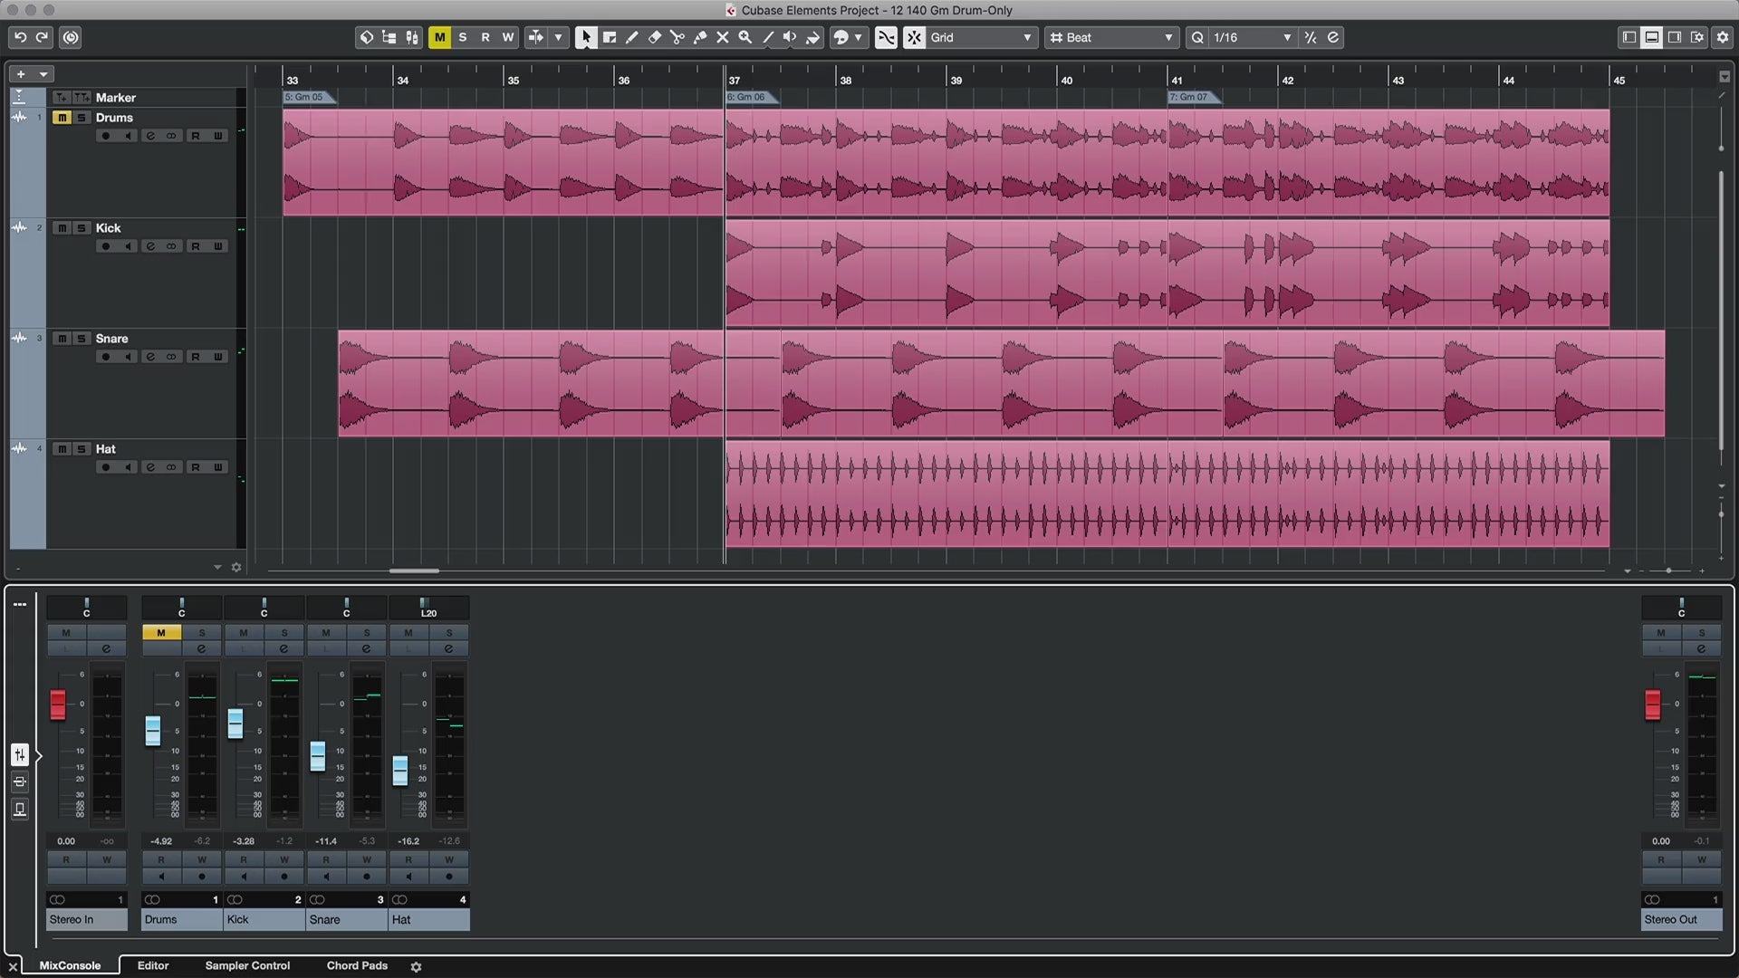Image resolution: width=1739 pixels, height=978 pixels.
Task: Solo the Kick track in track list
Action: [x=82, y=227]
